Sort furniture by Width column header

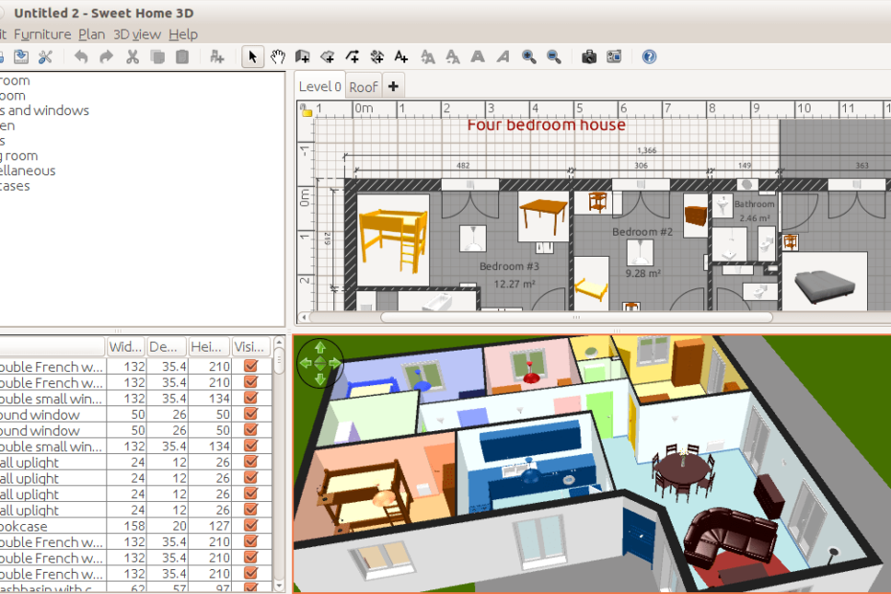(x=126, y=347)
